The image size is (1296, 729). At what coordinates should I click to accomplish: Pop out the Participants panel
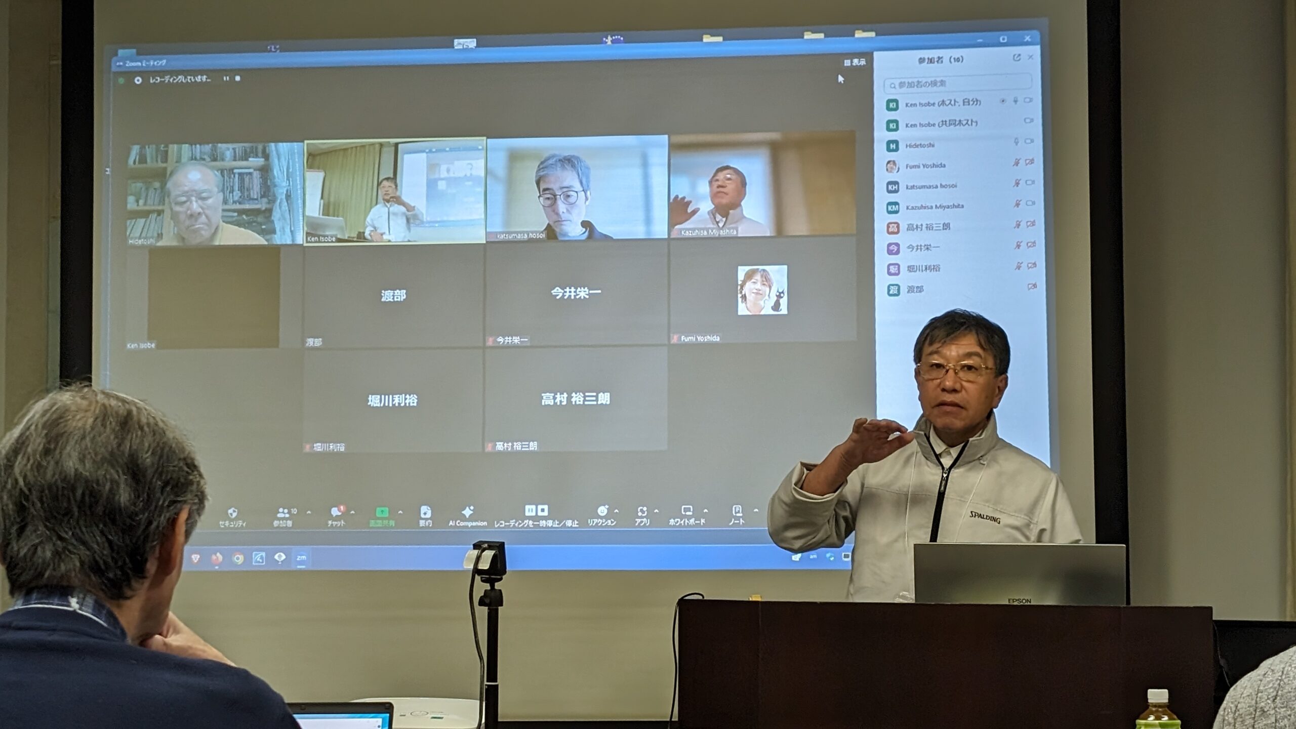(1016, 58)
